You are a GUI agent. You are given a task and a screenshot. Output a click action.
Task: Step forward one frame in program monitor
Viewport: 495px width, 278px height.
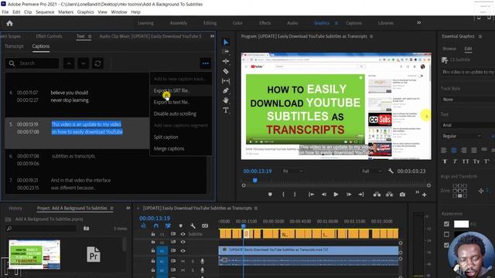tap(349, 195)
